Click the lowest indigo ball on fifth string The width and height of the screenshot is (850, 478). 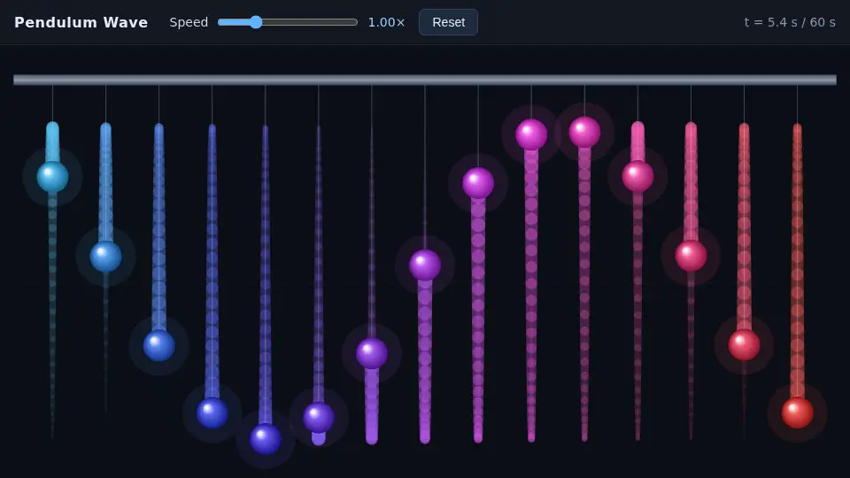[265, 438]
